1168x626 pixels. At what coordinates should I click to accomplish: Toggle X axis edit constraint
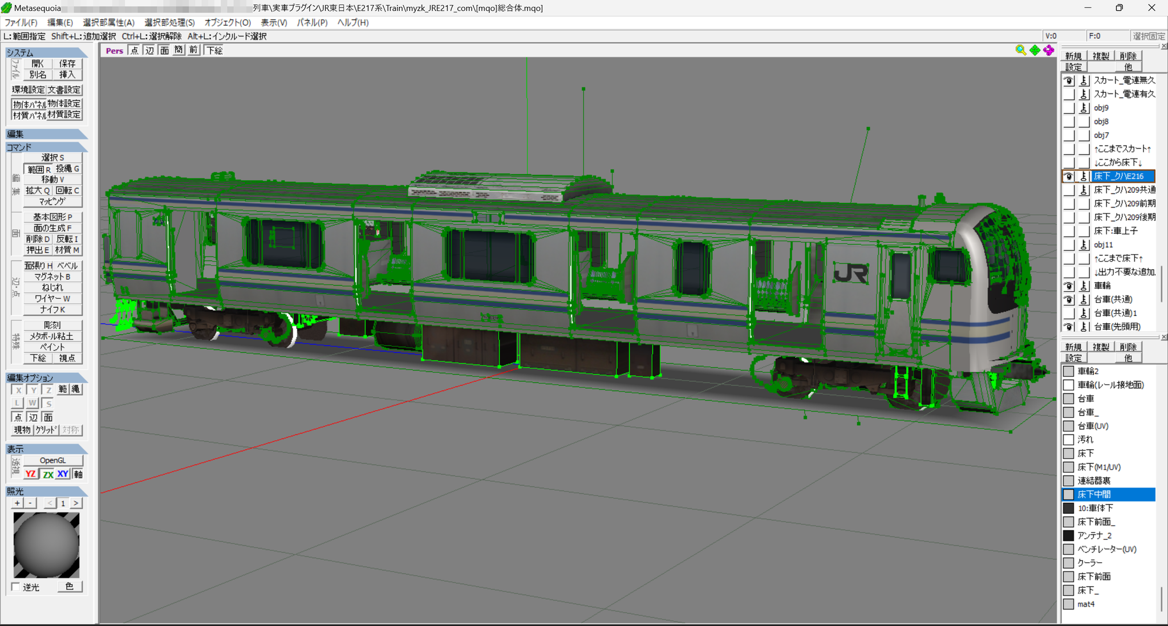[18, 390]
